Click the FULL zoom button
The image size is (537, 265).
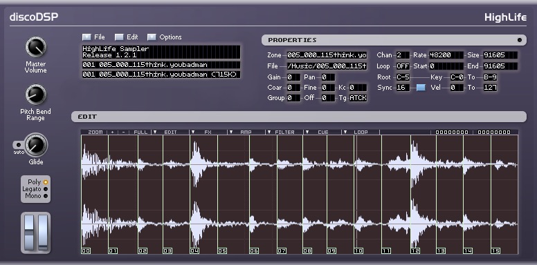tap(140, 132)
